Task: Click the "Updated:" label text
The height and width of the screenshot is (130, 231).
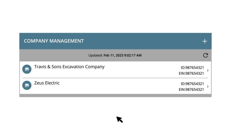Action: pyautogui.click(x=95, y=55)
